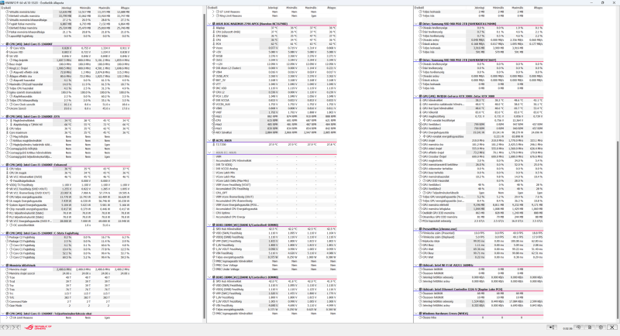Click the thermometer icon of the Core maximum row

[7, 132]
